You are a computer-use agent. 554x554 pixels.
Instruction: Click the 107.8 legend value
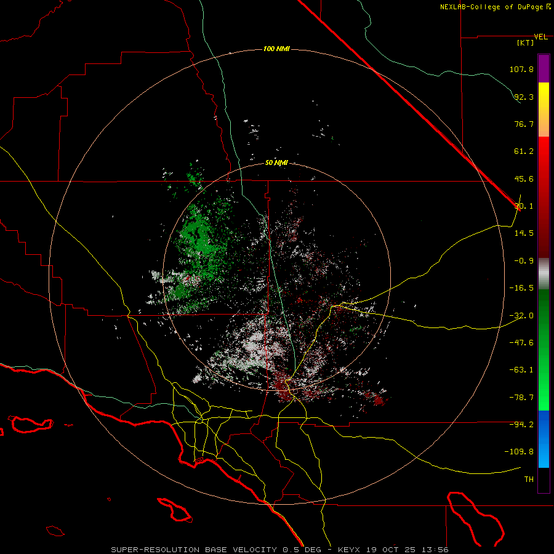(x=521, y=69)
